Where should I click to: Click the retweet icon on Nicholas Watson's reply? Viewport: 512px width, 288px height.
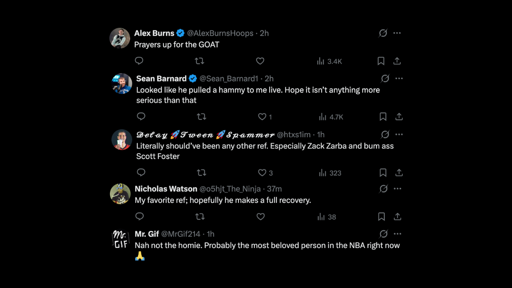200,216
